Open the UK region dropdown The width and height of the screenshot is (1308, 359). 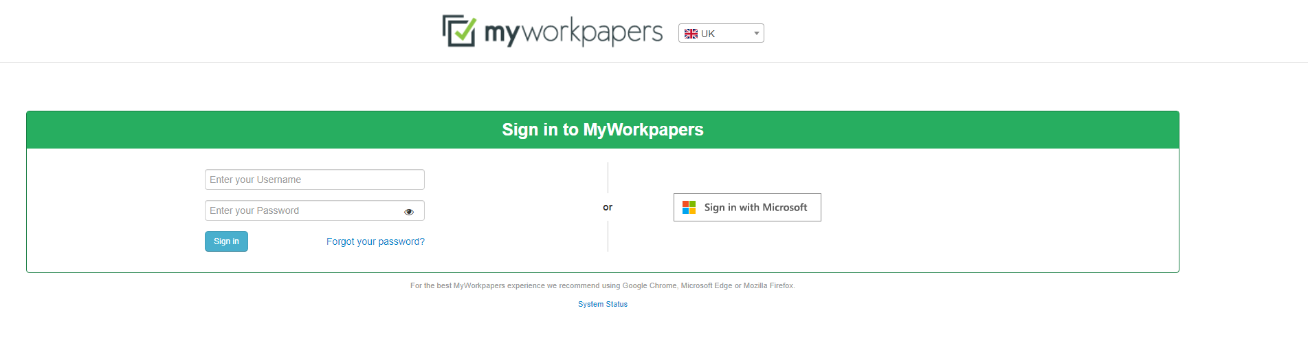tap(721, 33)
